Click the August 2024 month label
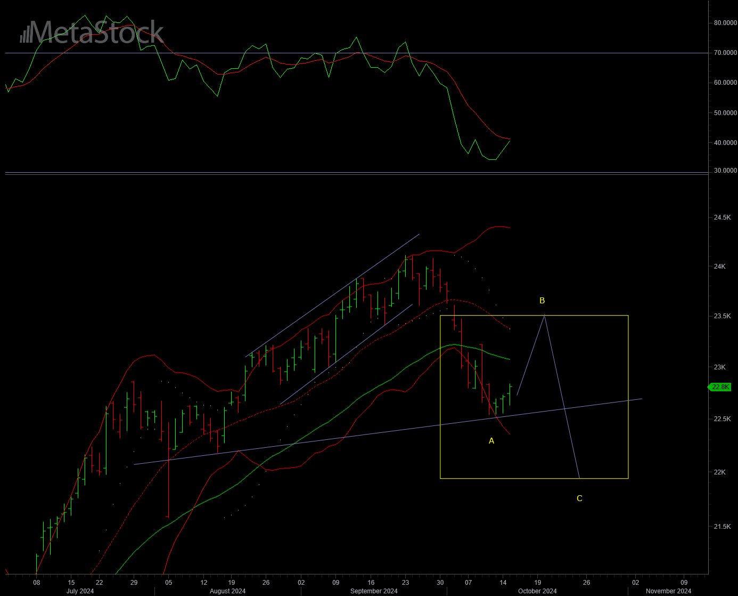Viewport: 738px width, 596px height. pos(227,591)
